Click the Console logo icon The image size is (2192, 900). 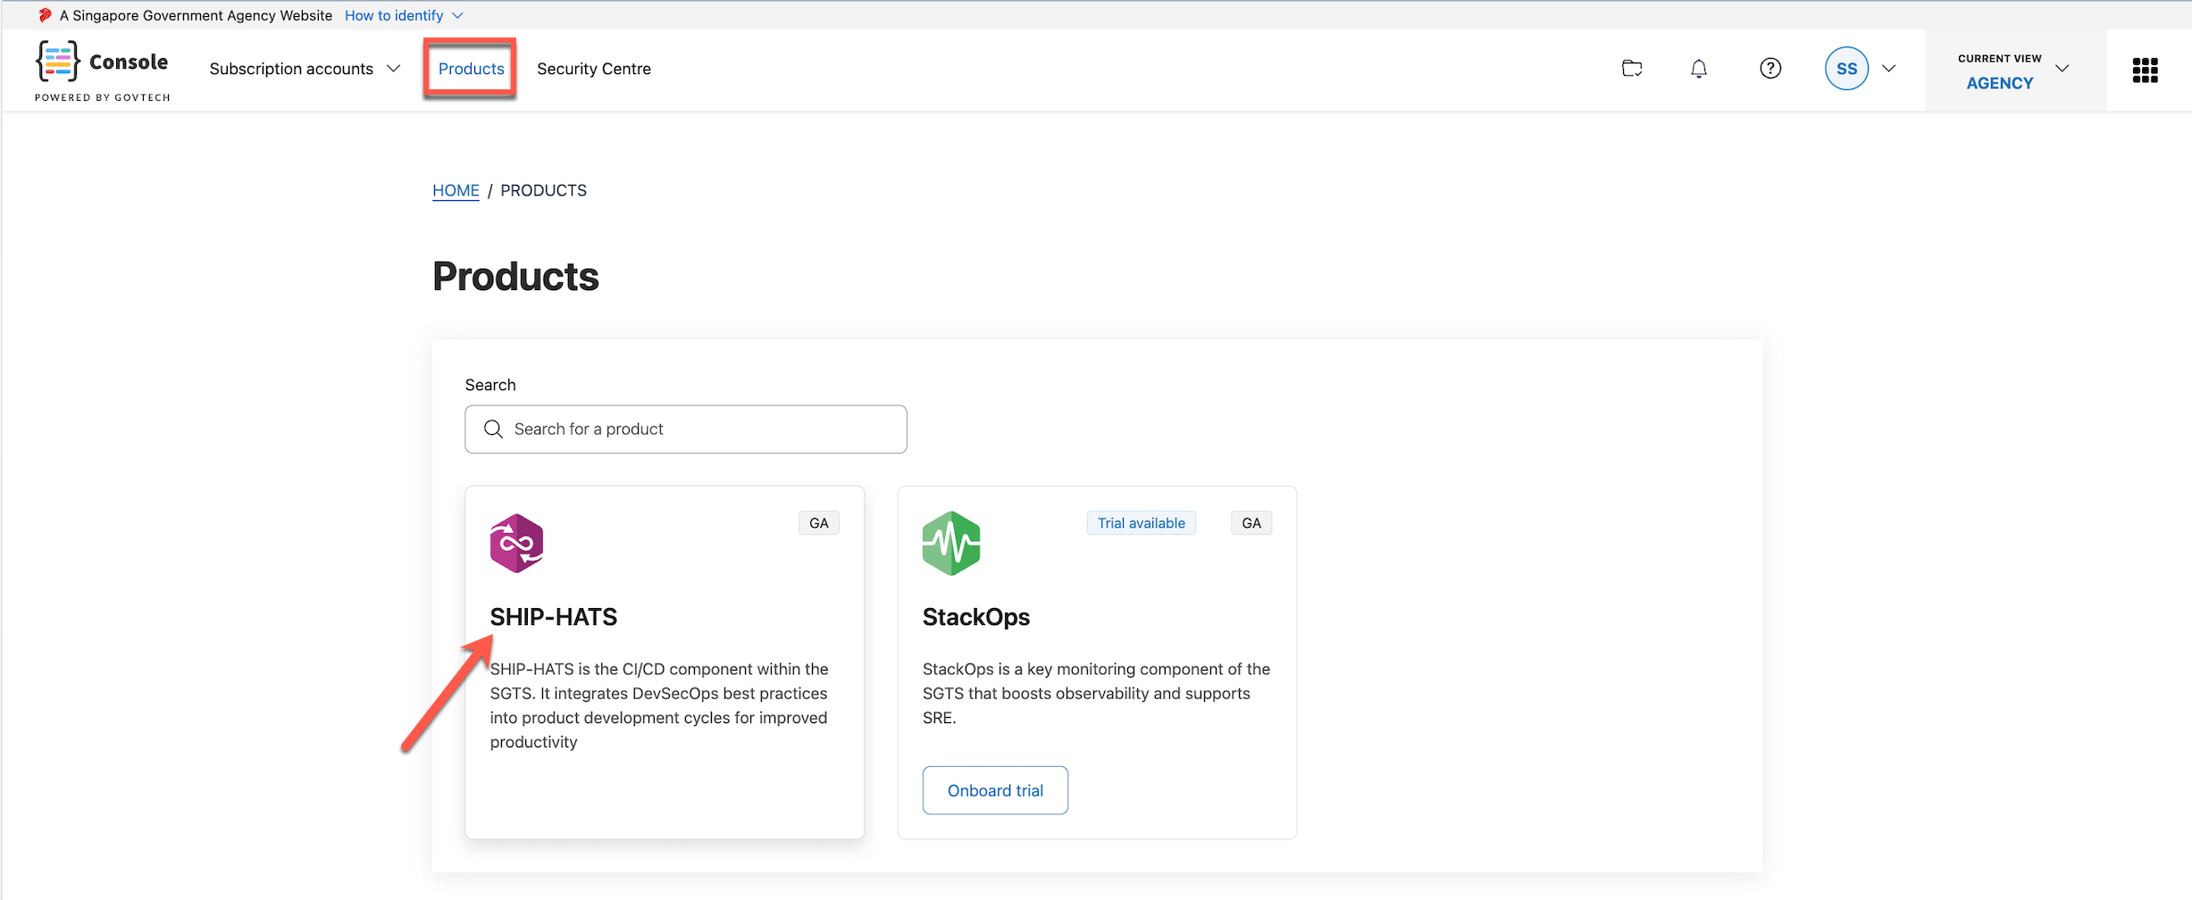58,62
